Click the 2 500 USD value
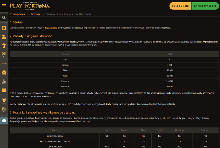The height and width of the screenshot is (148, 220). pyautogui.click(x=170, y=65)
